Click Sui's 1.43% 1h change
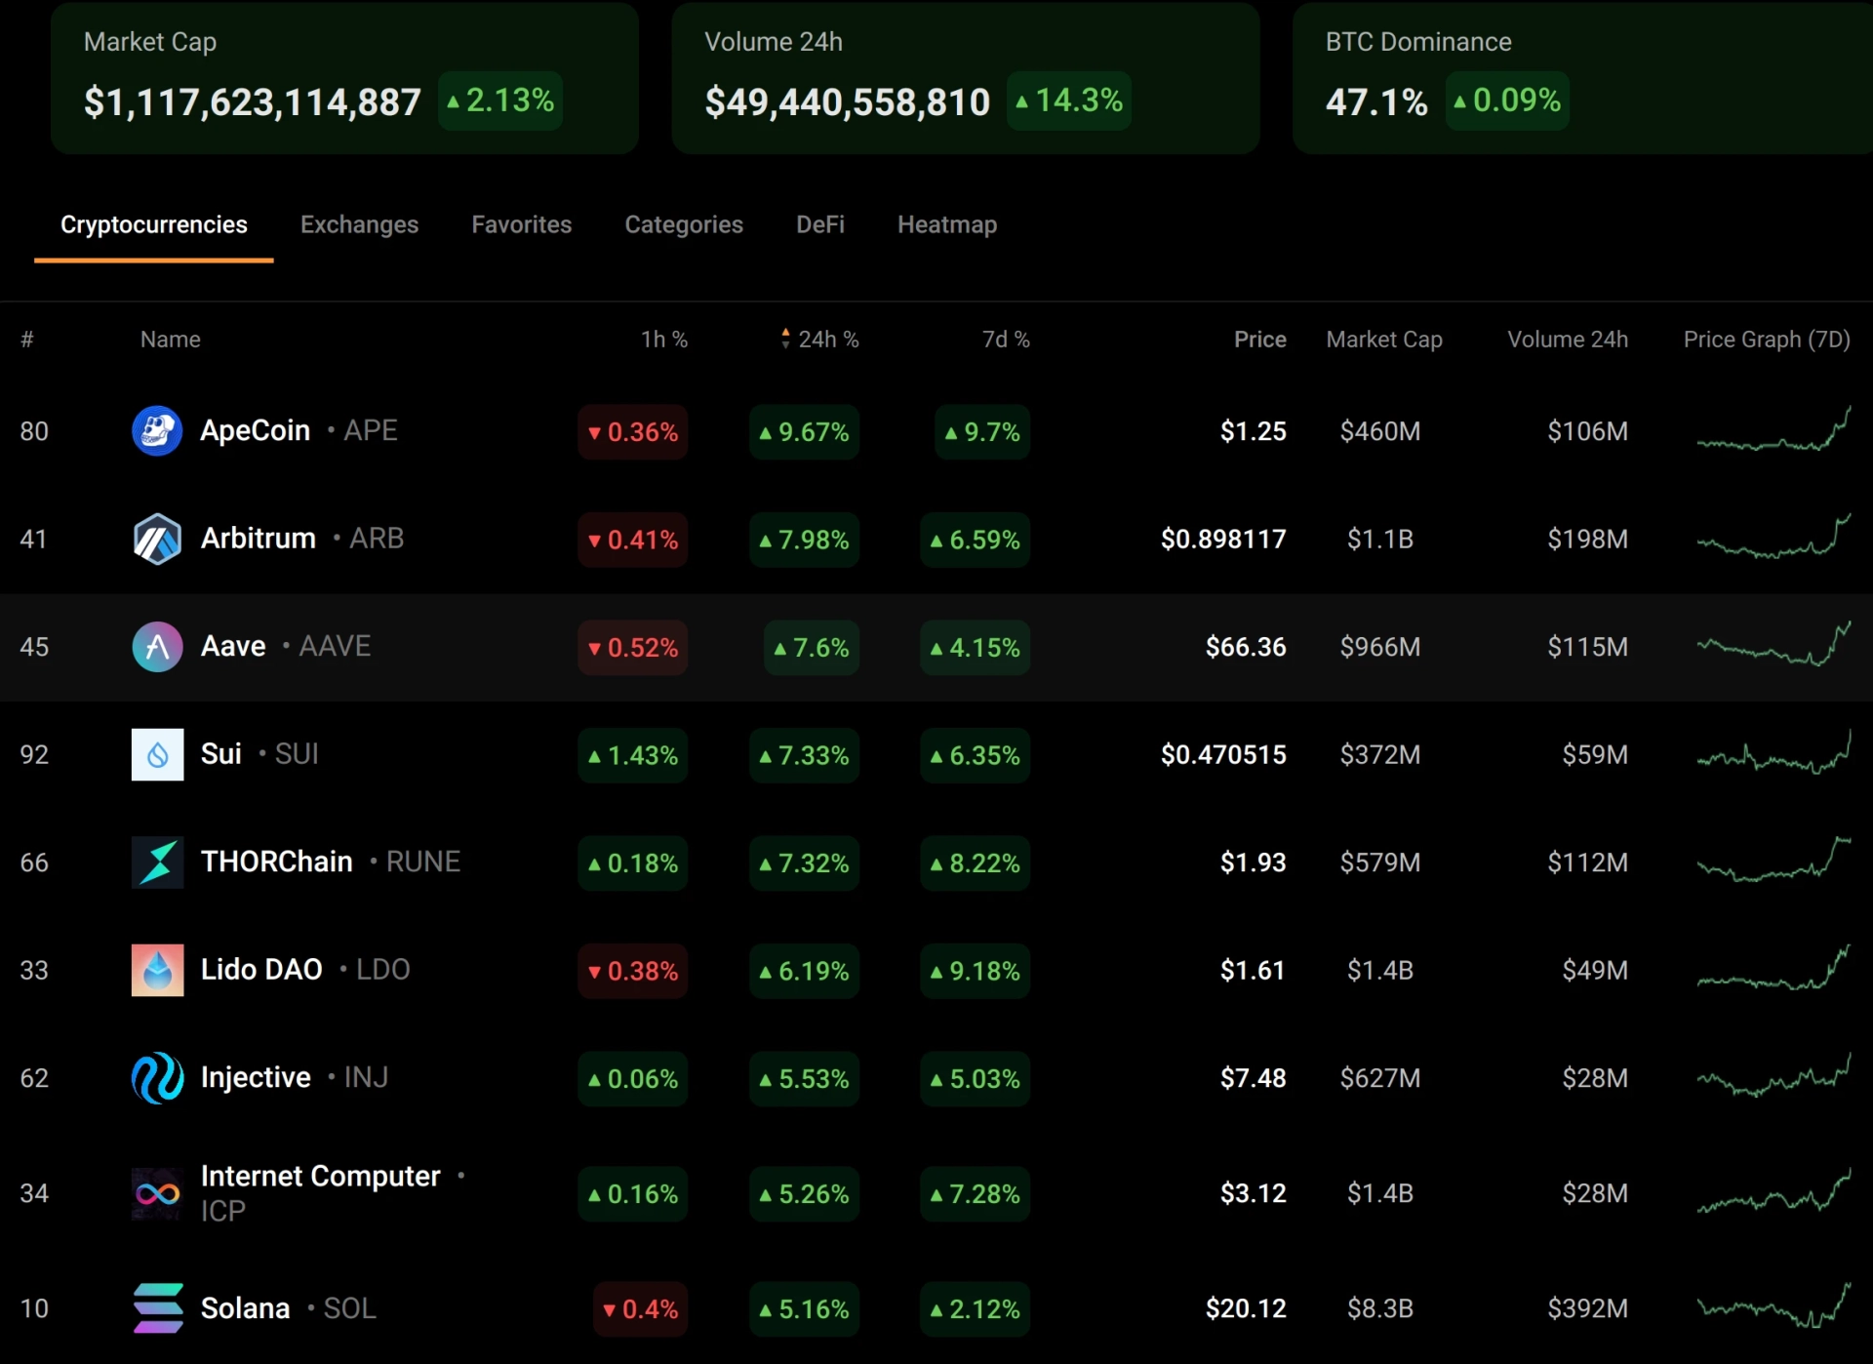This screenshot has height=1364, width=1873. 632,755
